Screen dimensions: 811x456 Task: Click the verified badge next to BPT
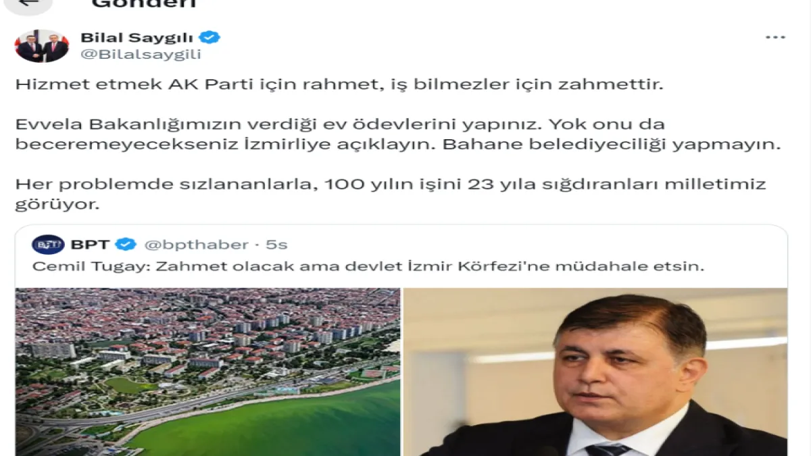(x=126, y=245)
